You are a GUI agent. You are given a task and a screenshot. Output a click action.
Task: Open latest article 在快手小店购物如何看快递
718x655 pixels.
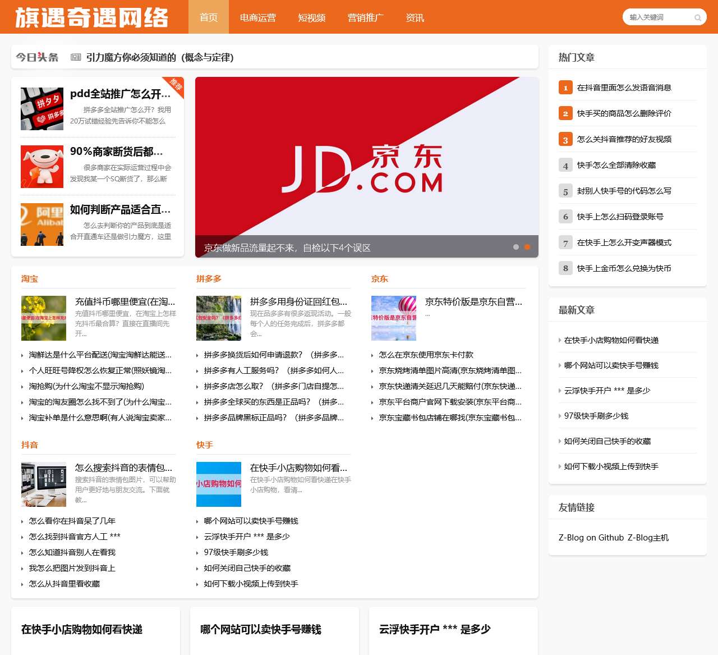tap(611, 340)
